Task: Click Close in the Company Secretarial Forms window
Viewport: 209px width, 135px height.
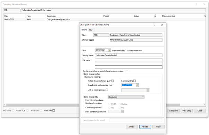Action: point(200,111)
